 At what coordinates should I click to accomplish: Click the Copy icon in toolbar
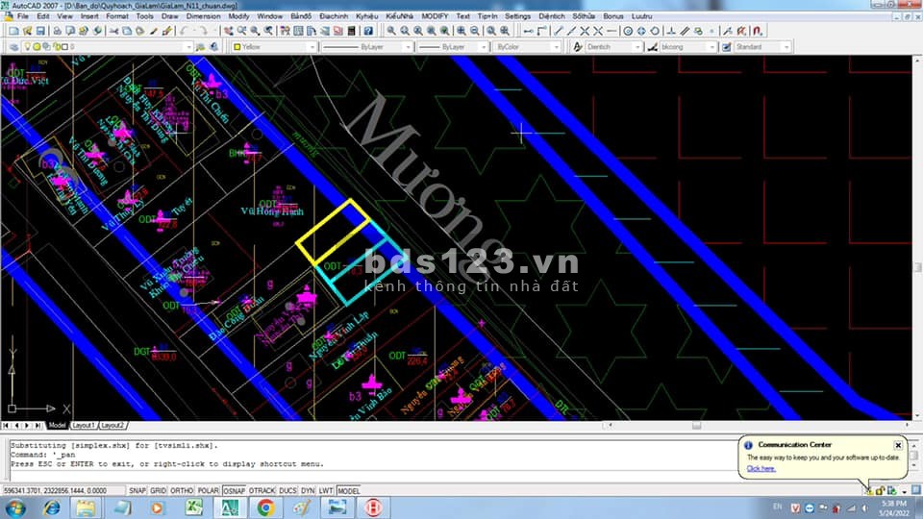[127, 31]
